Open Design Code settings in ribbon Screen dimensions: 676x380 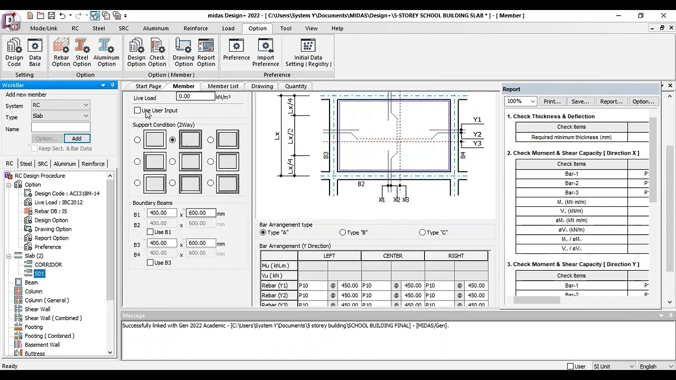click(x=14, y=53)
